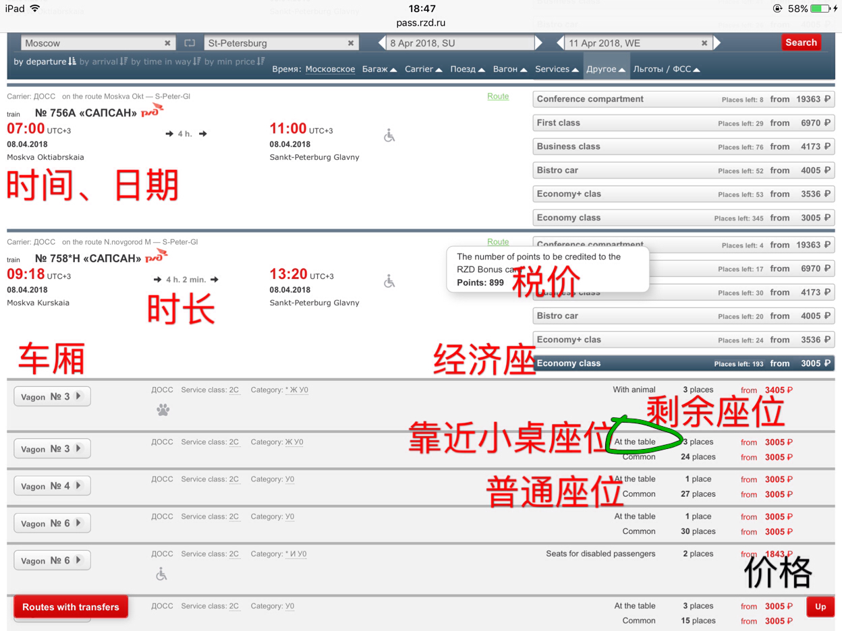The width and height of the screenshot is (842, 631).
Task: Remove the 11 Apr 2018 return date
Action: (704, 43)
